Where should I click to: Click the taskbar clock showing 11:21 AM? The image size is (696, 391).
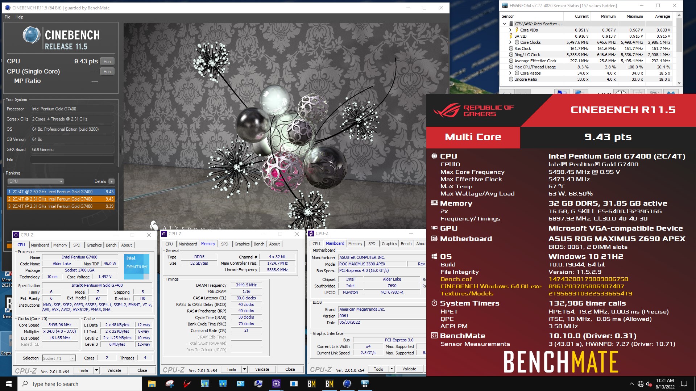665,384
